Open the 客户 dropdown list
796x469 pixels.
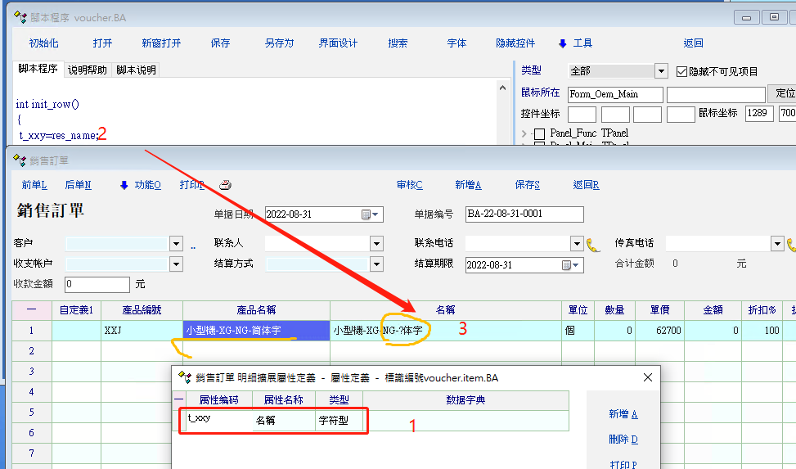pyautogui.click(x=176, y=244)
